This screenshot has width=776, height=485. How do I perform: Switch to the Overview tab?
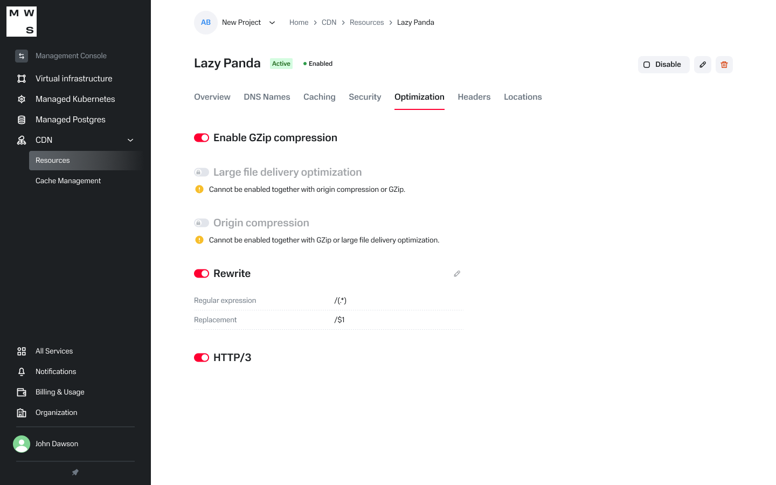coord(212,97)
